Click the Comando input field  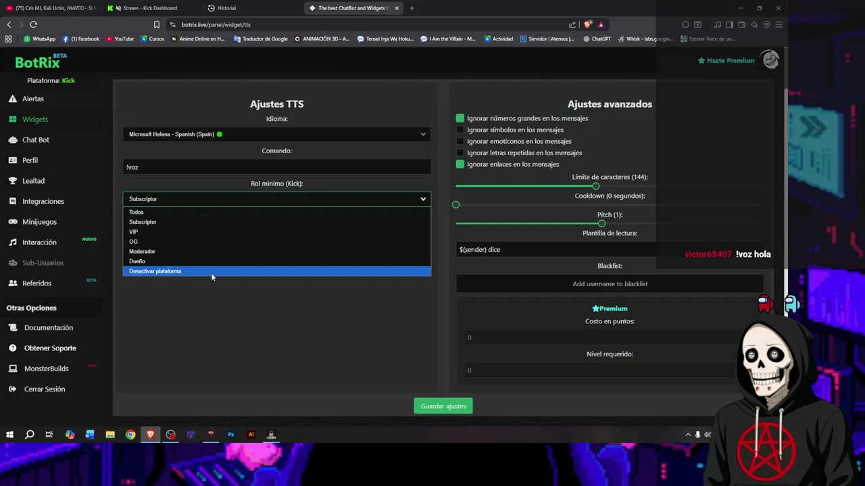276,167
